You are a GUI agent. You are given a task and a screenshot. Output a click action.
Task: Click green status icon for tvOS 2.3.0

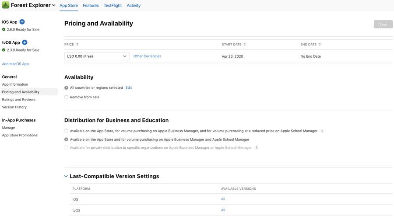click(x=4, y=50)
